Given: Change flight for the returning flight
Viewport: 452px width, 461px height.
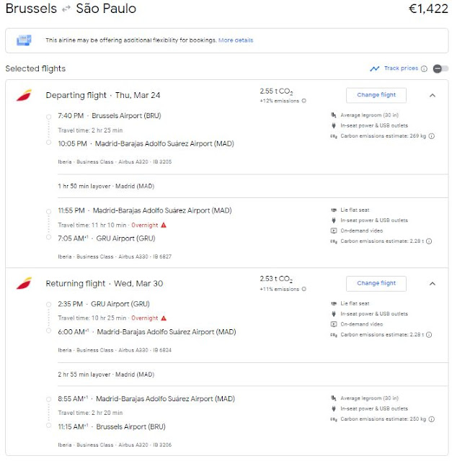Looking at the screenshot, I should pos(376,283).
